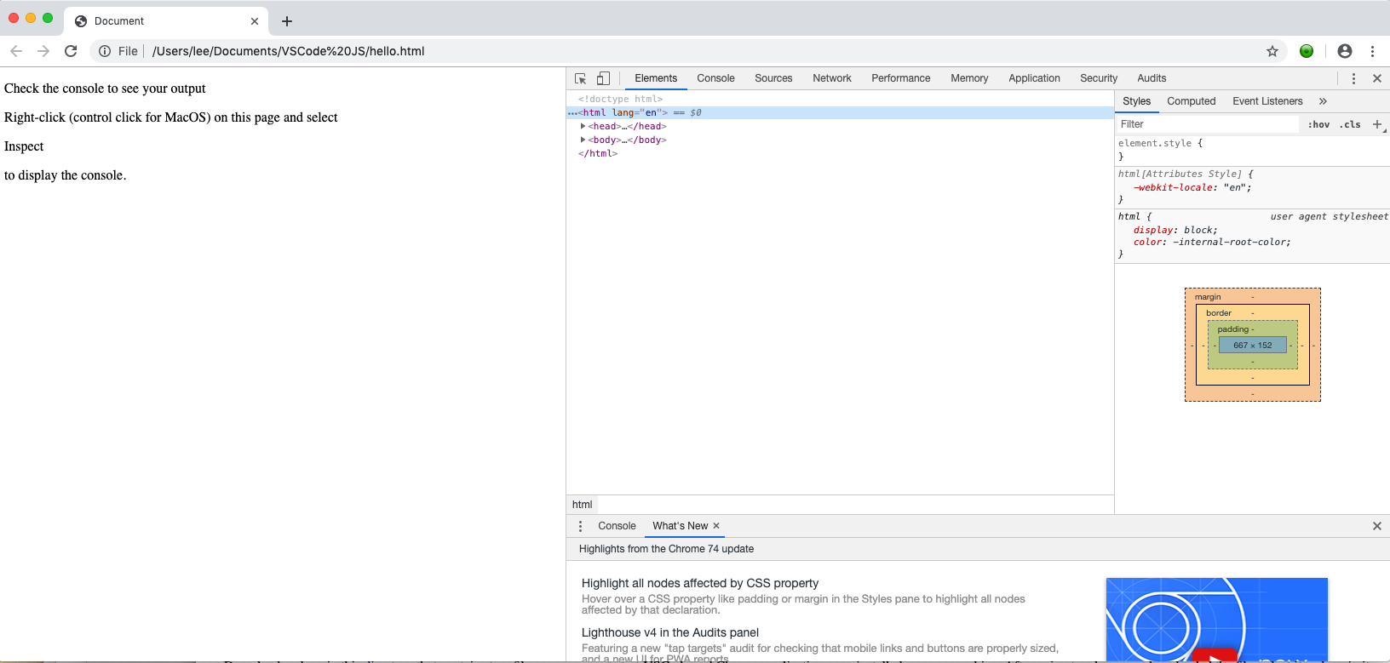Click the 'user agent stylesheet' label

1329,216
